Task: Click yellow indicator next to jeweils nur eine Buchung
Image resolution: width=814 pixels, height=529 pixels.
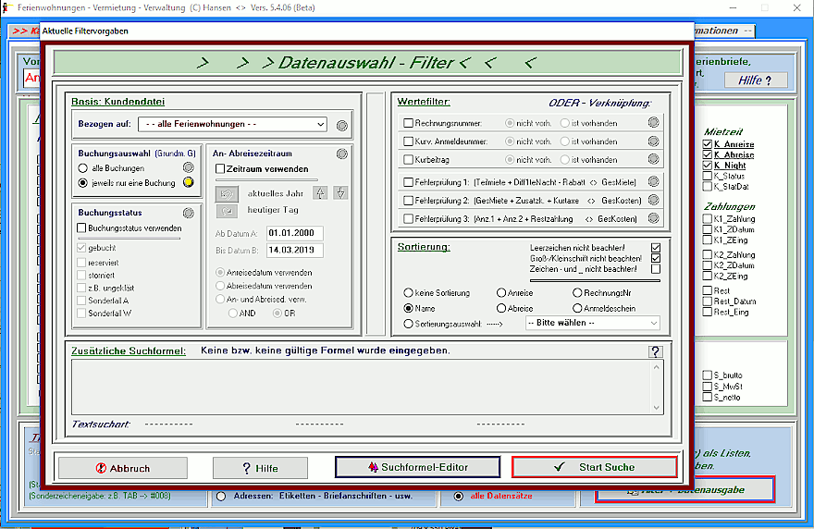Action: [189, 183]
